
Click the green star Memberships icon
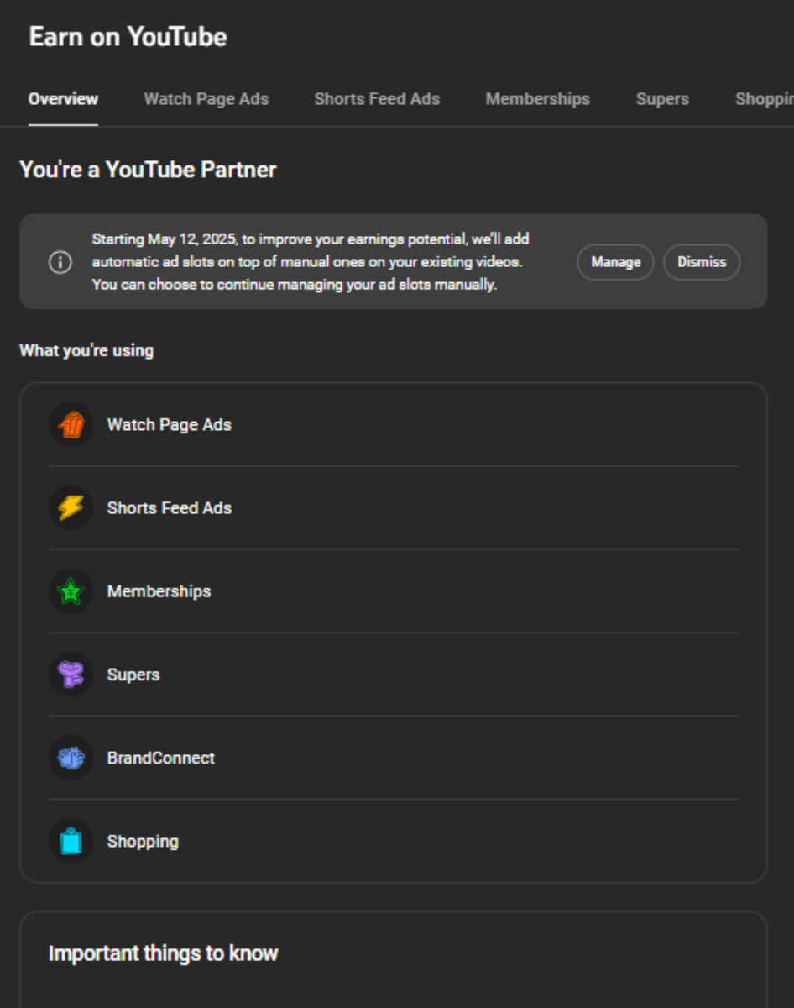tap(71, 591)
